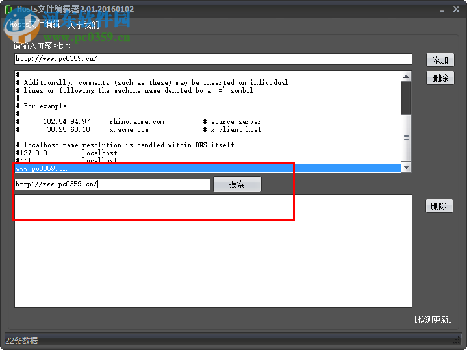Select the line with 38.25.63.10 x.acme.com
Viewport: 467px width, 350px height.
(x=208, y=129)
